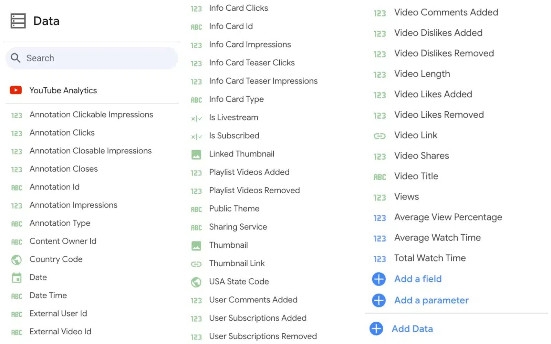Click the globe icon beside USA State Code

(x=196, y=282)
